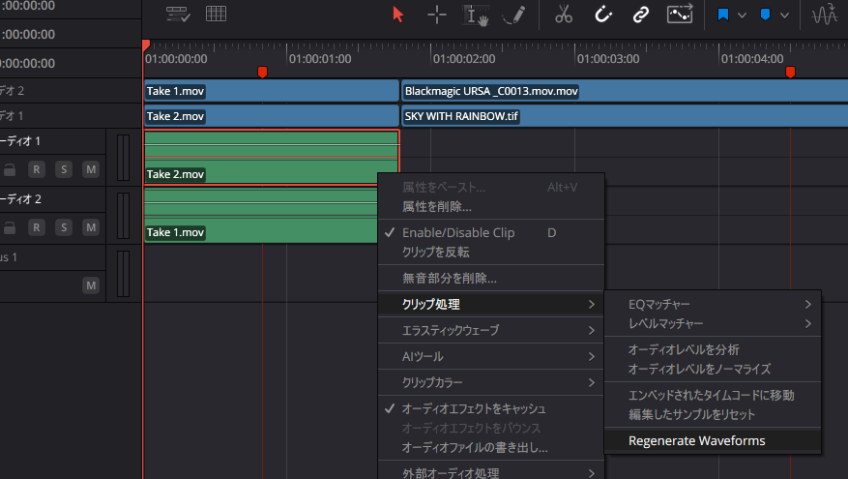Mute the オーディオ 1 track

(91, 169)
